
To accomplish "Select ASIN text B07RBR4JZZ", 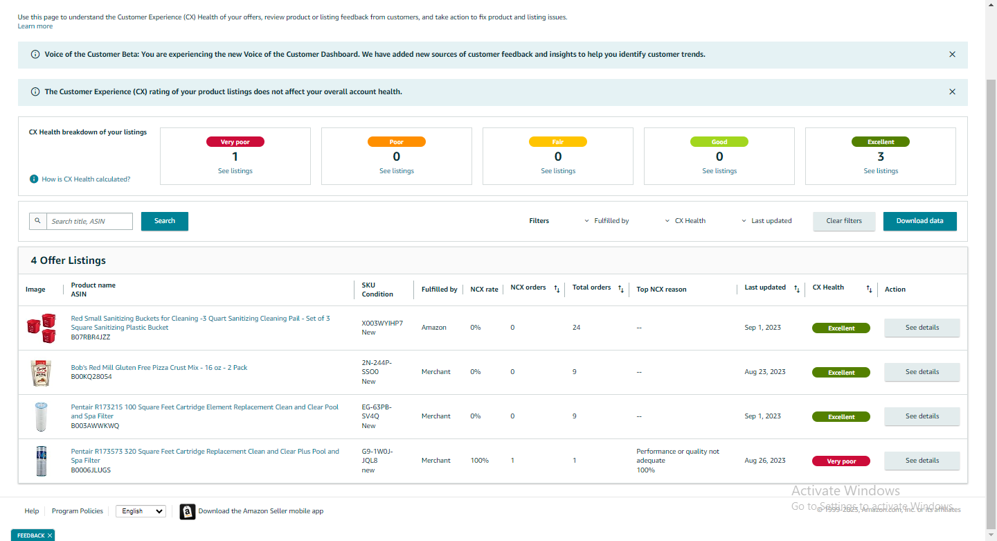I will 91,337.
